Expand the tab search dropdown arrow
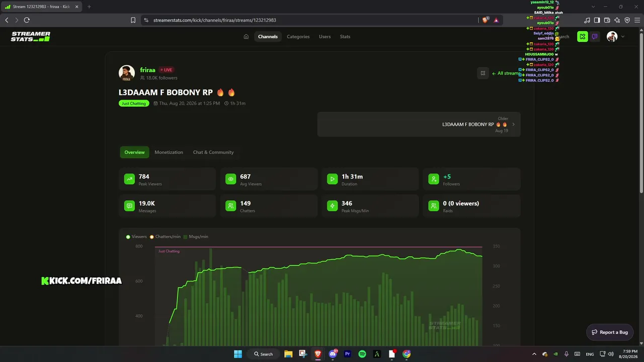644x362 pixels. (x=593, y=7)
